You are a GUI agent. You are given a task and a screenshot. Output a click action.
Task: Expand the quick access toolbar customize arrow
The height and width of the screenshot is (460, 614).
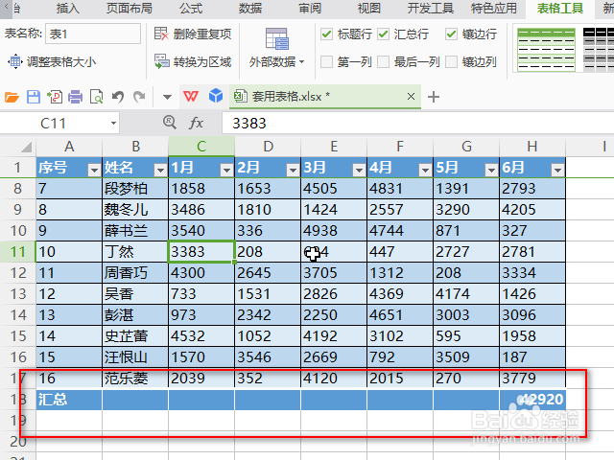point(167,97)
